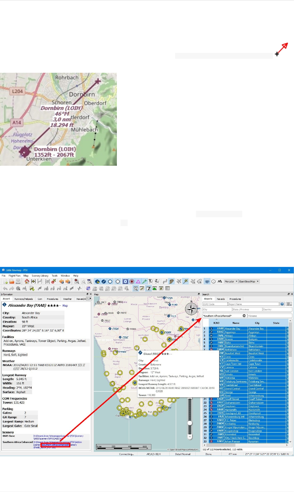
Task: Open the File menu
Action: click(4, 276)
